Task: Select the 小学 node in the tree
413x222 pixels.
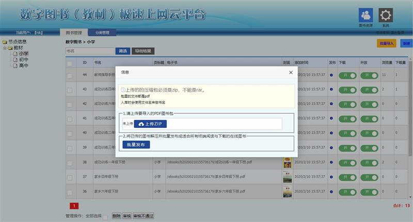Action: [x=24, y=54]
